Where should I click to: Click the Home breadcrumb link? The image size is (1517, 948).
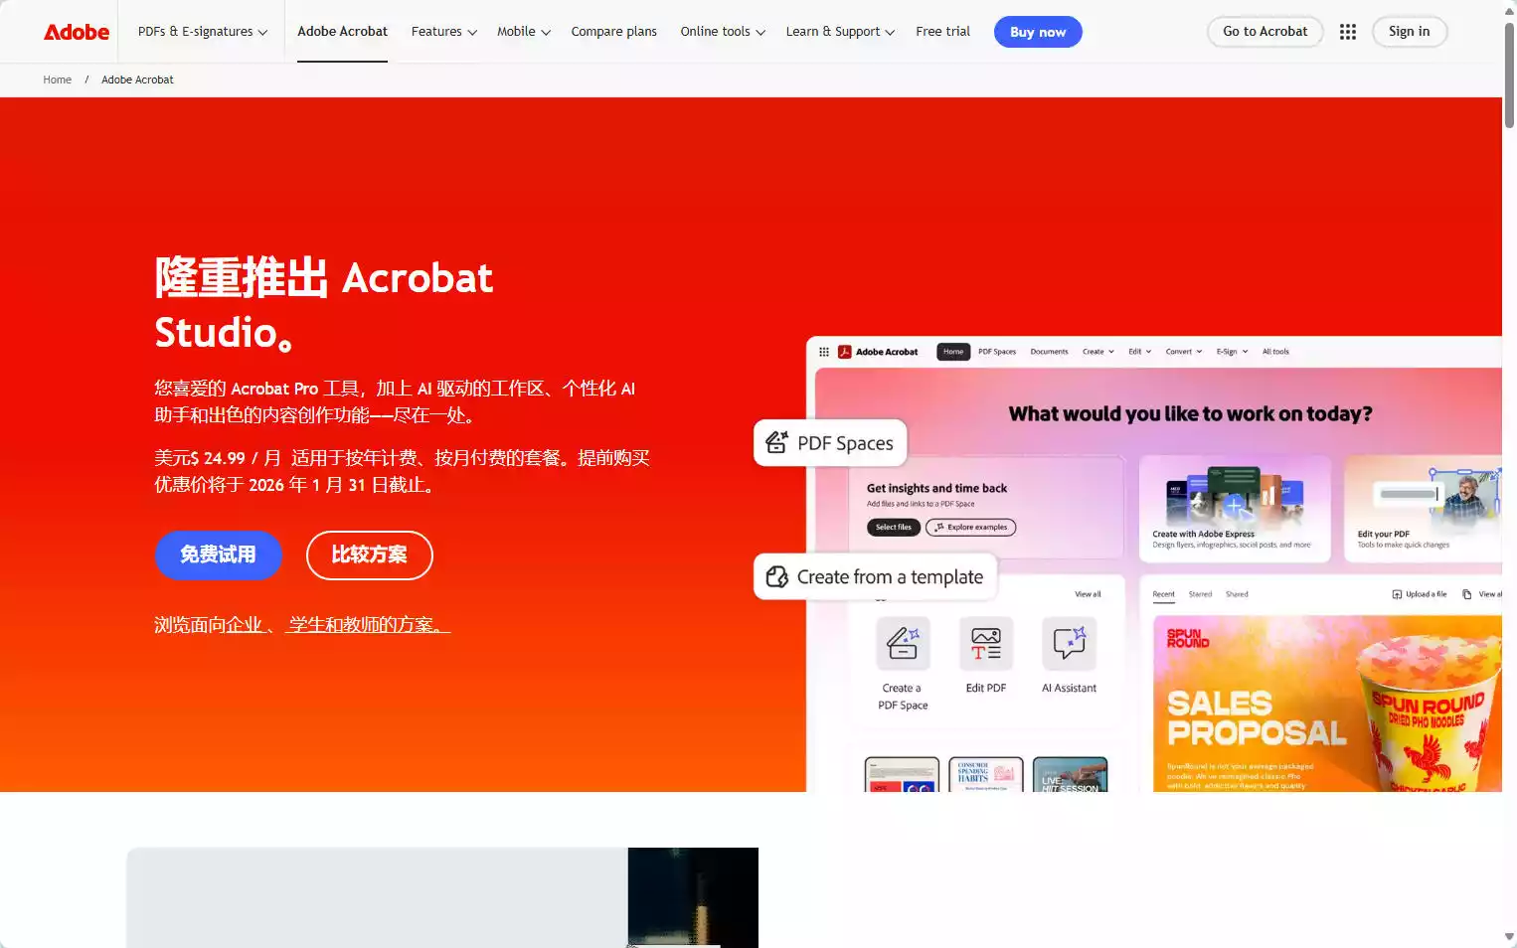pyautogui.click(x=57, y=79)
